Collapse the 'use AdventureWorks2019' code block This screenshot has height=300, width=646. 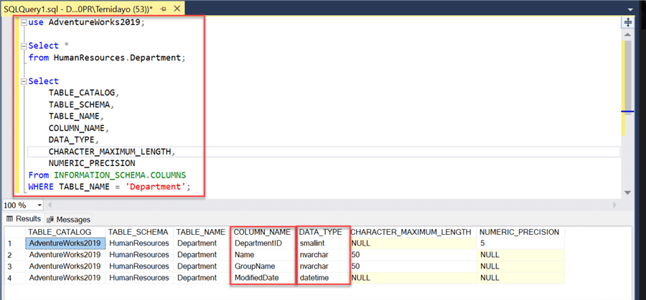coord(24,23)
